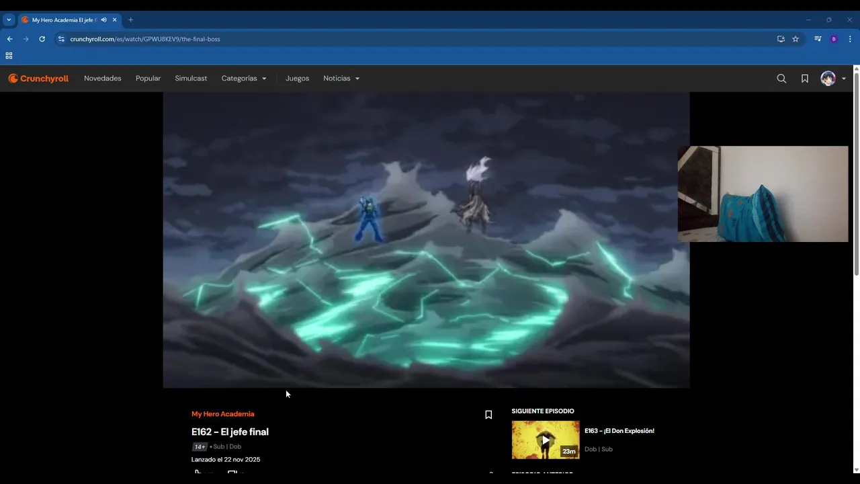Open the watchlist bookmark in the header
The width and height of the screenshot is (860, 484).
pyautogui.click(x=804, y=79)
